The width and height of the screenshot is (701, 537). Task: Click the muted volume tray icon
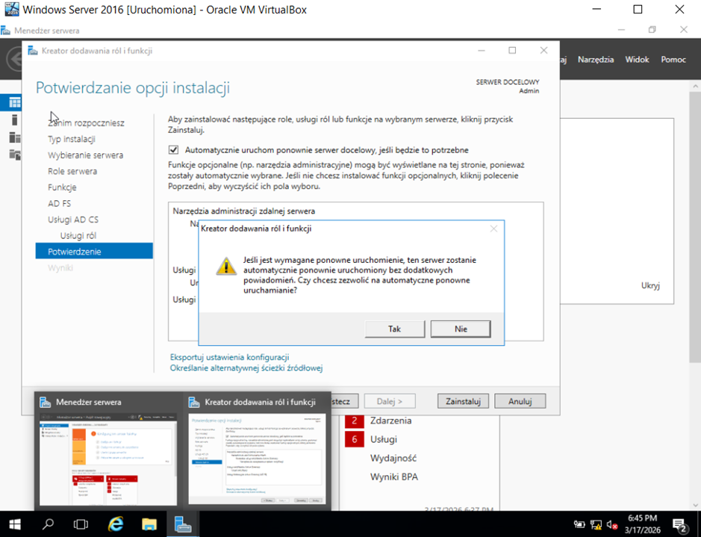612,524
